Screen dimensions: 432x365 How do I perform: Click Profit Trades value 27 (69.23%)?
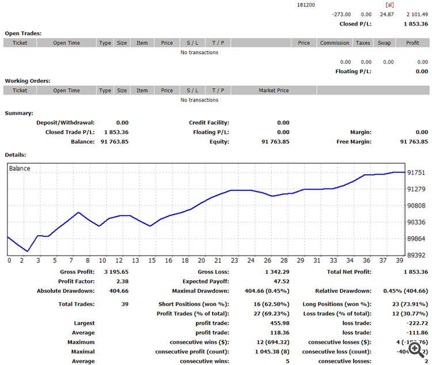271,314
